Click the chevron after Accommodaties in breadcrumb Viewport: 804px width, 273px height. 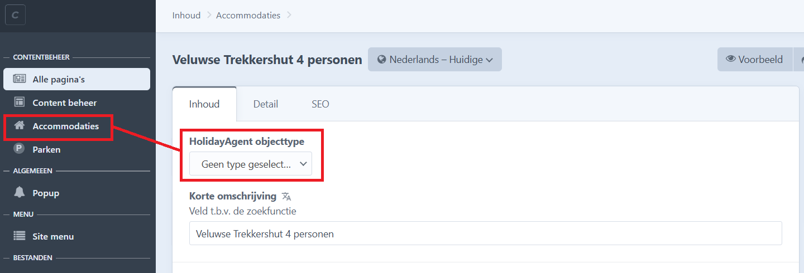pos(289,16)
